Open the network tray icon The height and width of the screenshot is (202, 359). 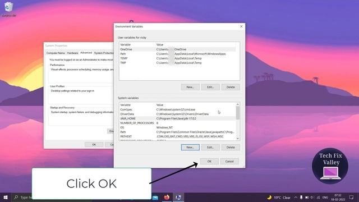click(x=318, y=198)
